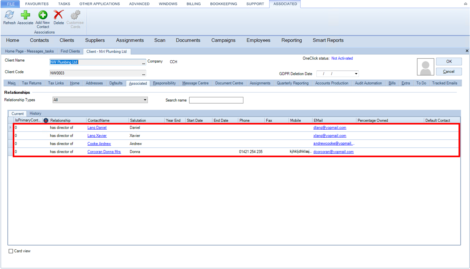Open the Corcoran Donna Mrs contact link

[x=104, y=152]
